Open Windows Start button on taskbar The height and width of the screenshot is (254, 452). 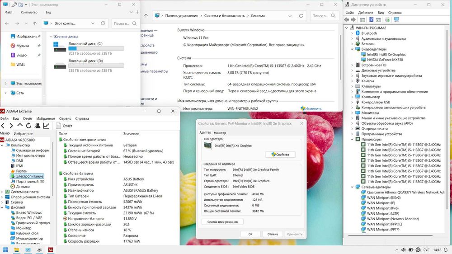coord(5,249)
